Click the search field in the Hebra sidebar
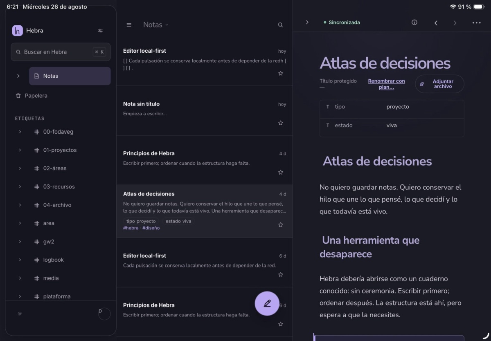The image size is (491, 341). point(61,52)
